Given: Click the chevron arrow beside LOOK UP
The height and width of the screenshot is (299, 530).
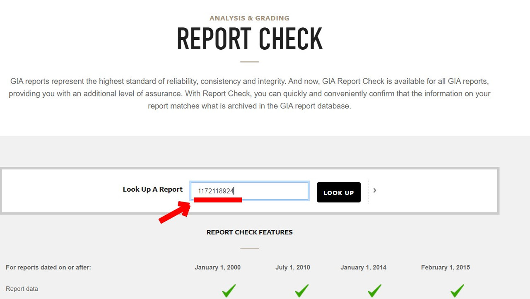Looking at the screenshot, I should pyautogui.click(x=375, y=190).
